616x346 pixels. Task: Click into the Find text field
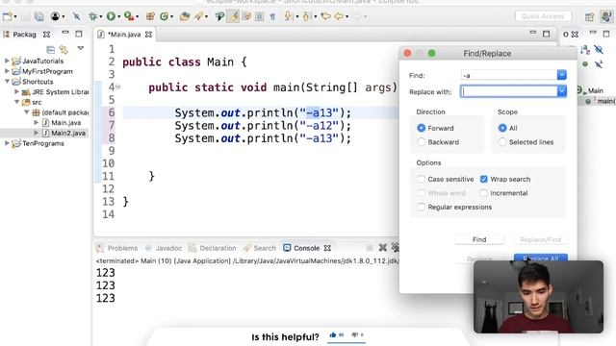click(x=509, y=75)
